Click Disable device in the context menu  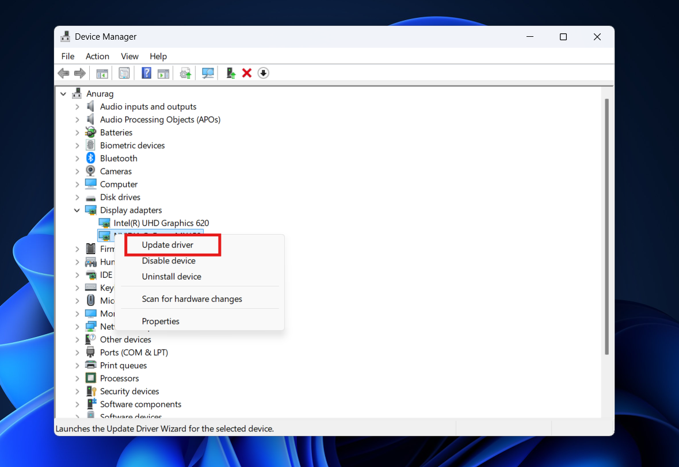click(169, 261)
